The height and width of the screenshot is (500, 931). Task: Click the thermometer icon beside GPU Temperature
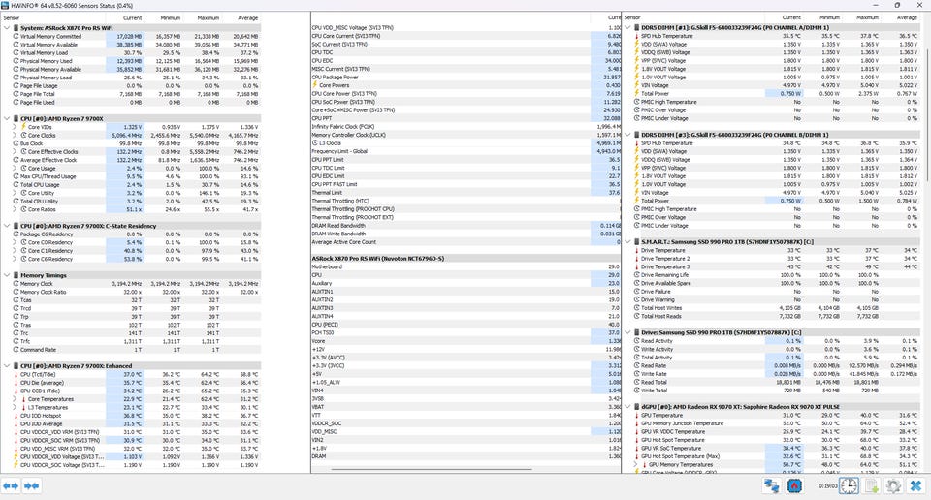coord(636,415)
